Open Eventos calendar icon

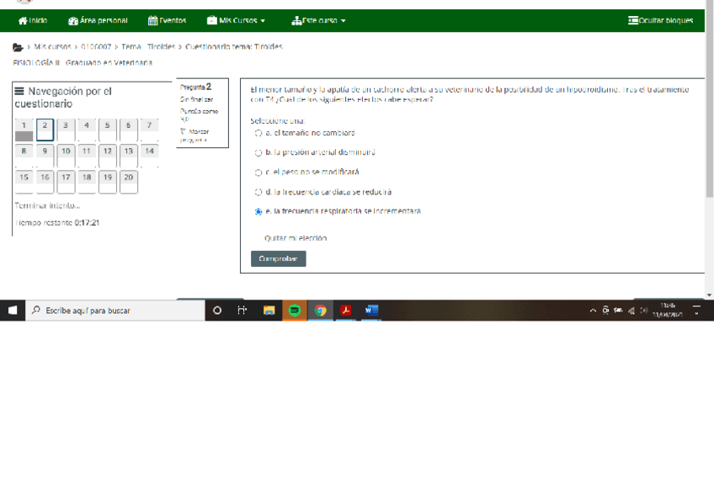click(152, 20)
